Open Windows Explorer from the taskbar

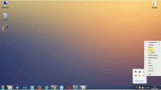coord(10,87)
